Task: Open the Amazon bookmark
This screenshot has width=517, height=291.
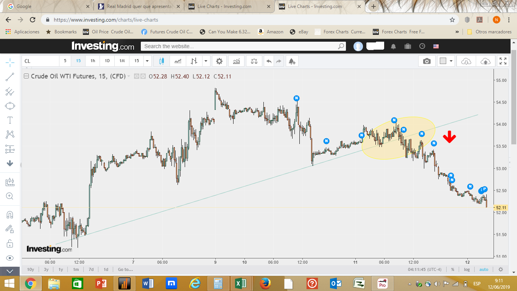Action: coord(270,32)
